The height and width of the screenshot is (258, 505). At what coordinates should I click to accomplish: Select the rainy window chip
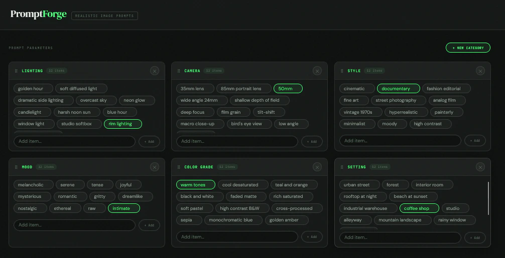(454, 220)
